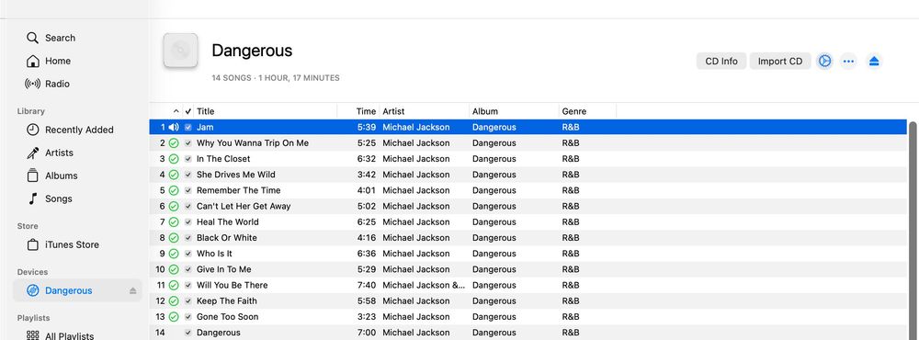Click the checkmark column header
The height and width of the screenshot is (340, 919).
pyautogui.click(x=188, y=111)
